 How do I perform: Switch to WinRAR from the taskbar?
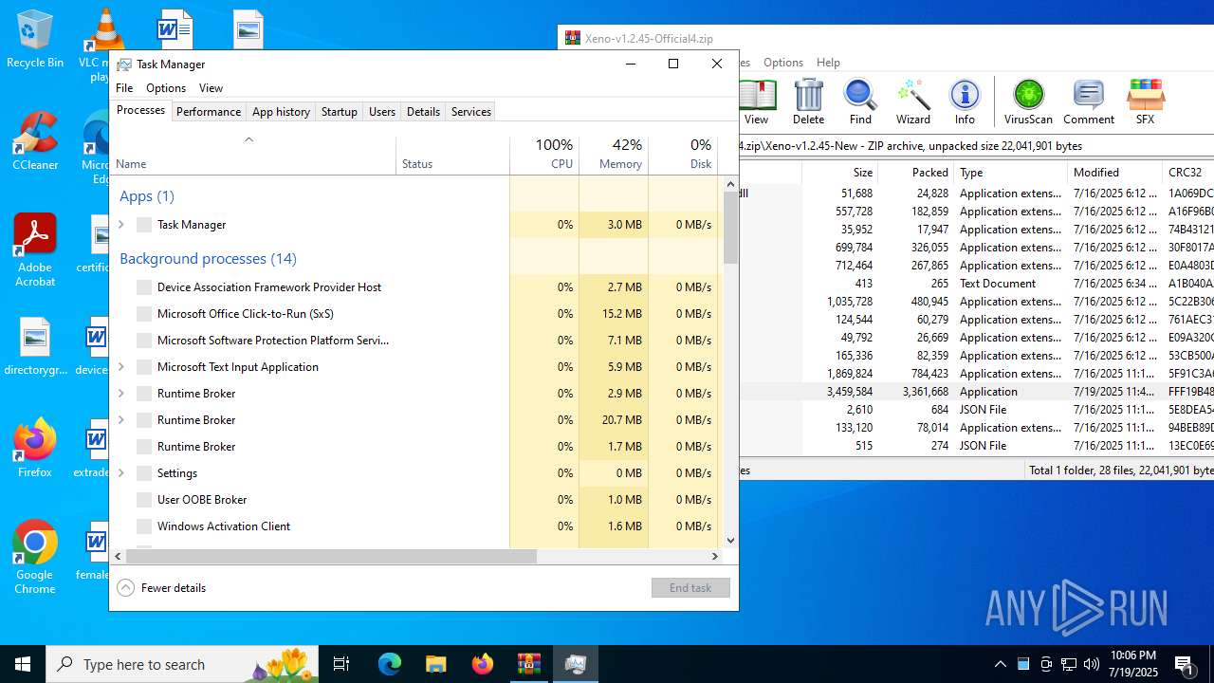pos(528,664)
